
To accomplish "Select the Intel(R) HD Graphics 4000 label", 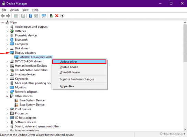I will tap(36, 57).
